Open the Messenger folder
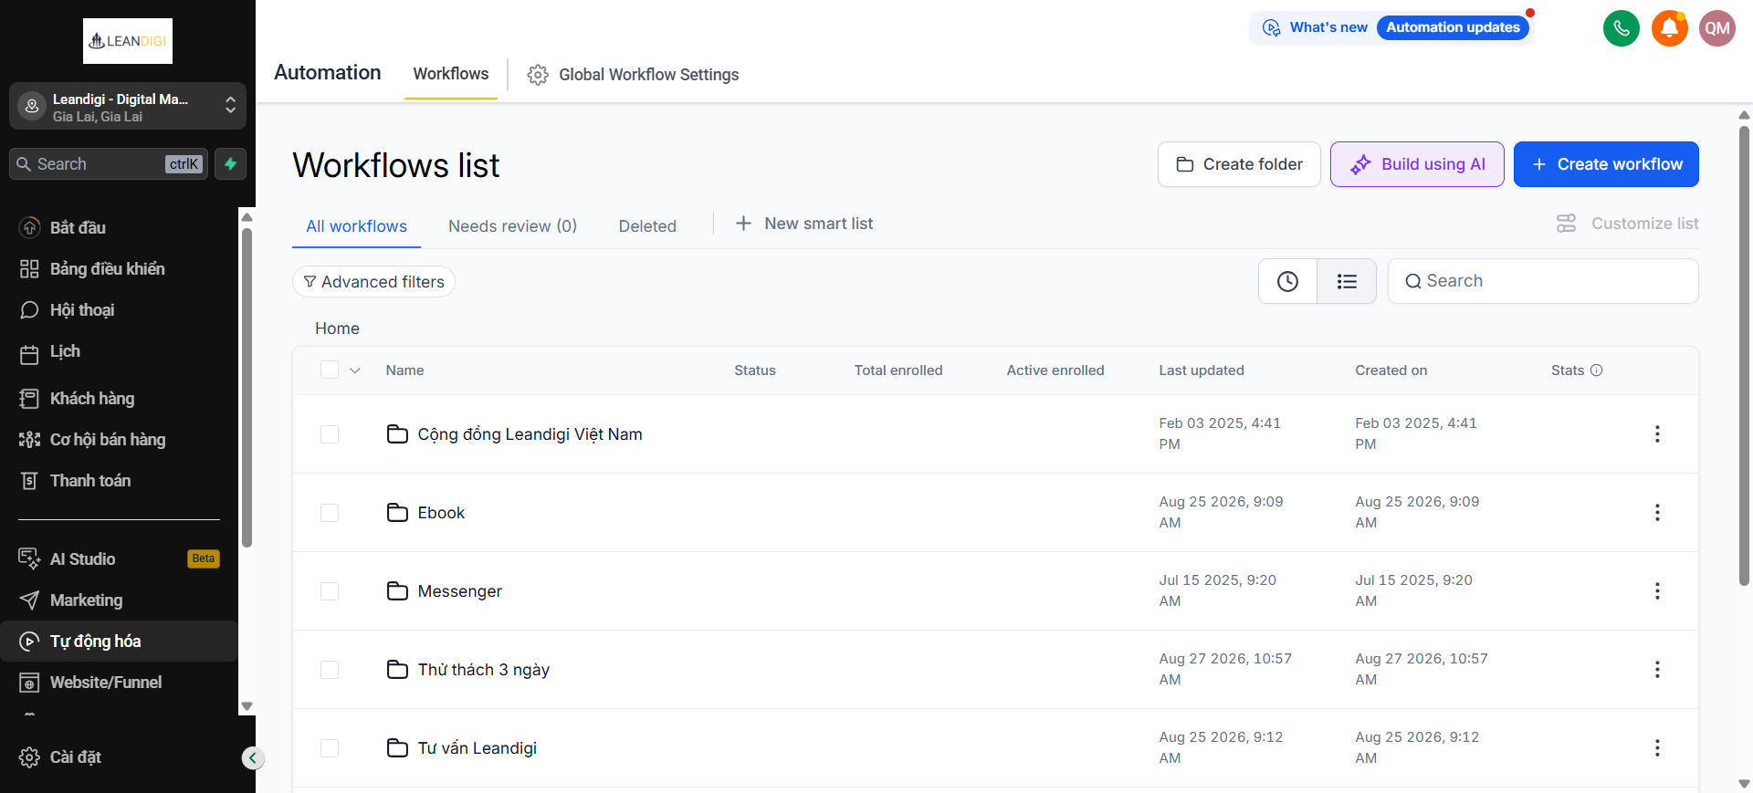Image resolution: width=1753 pixels, height=793 pixels. click(x=459, y=591)
